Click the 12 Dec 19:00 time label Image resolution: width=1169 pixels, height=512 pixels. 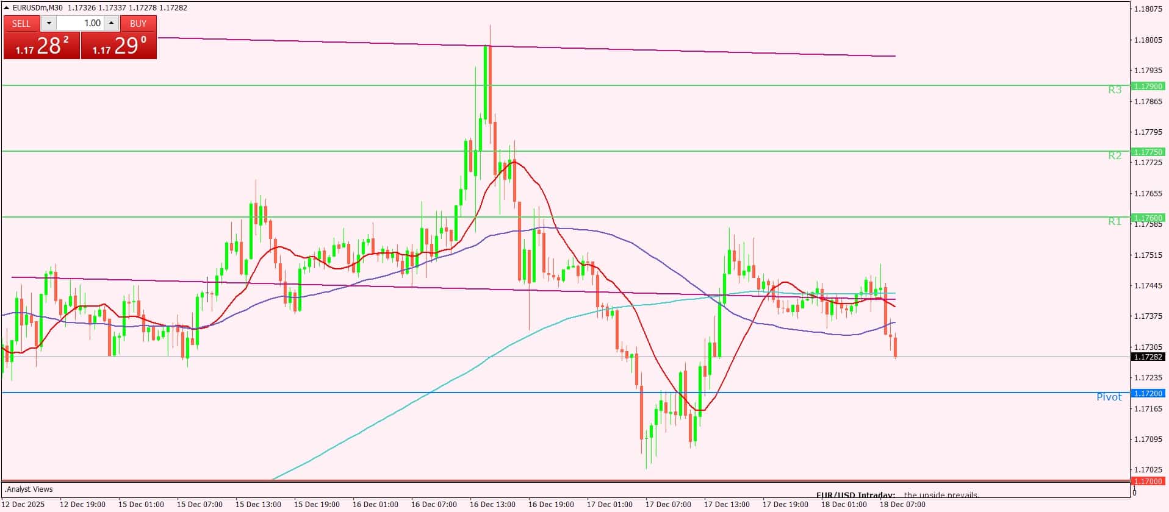pyautogui.click(x=82, y=505)
